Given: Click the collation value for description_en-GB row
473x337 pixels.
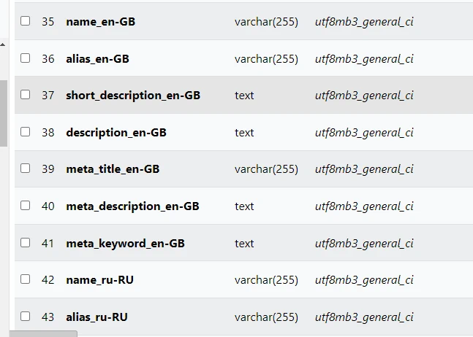Looking at the screenshot, I should click(x=364, y=133).
